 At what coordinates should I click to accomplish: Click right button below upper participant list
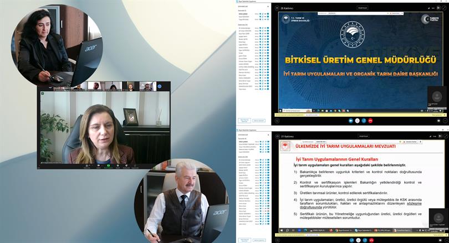[258, 121]
